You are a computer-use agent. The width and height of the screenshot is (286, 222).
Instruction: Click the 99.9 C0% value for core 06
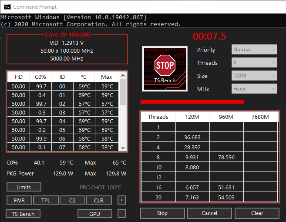41,138
